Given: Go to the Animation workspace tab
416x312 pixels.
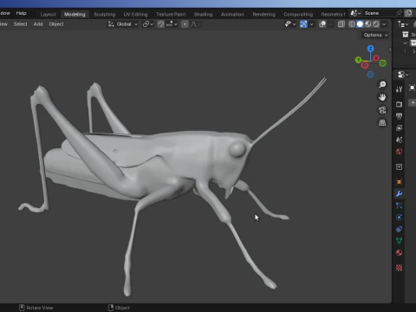Looking at the screenshot, I should 232,14.
